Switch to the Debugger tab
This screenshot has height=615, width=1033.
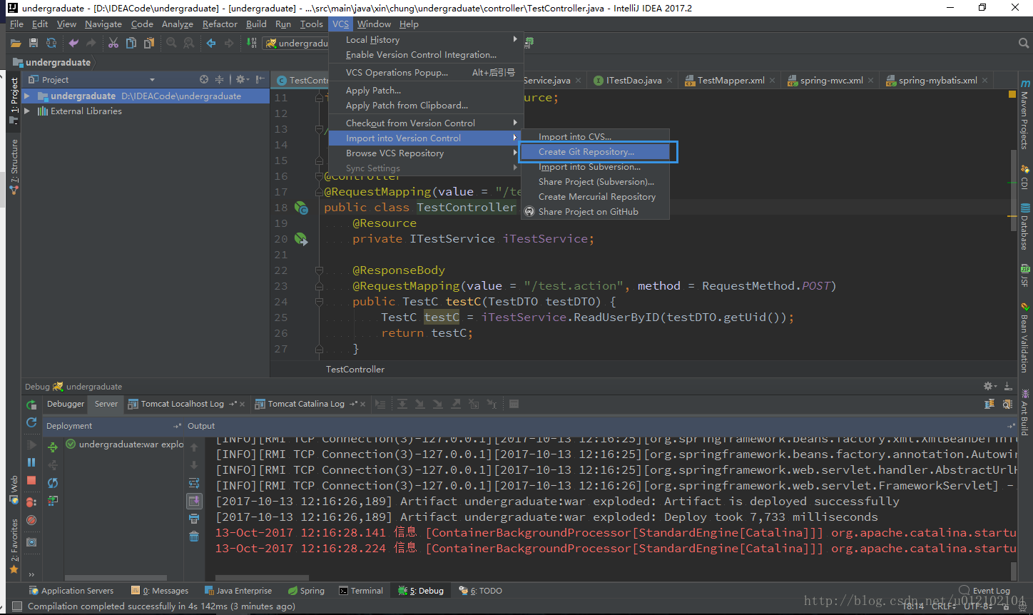coord(66,404)
